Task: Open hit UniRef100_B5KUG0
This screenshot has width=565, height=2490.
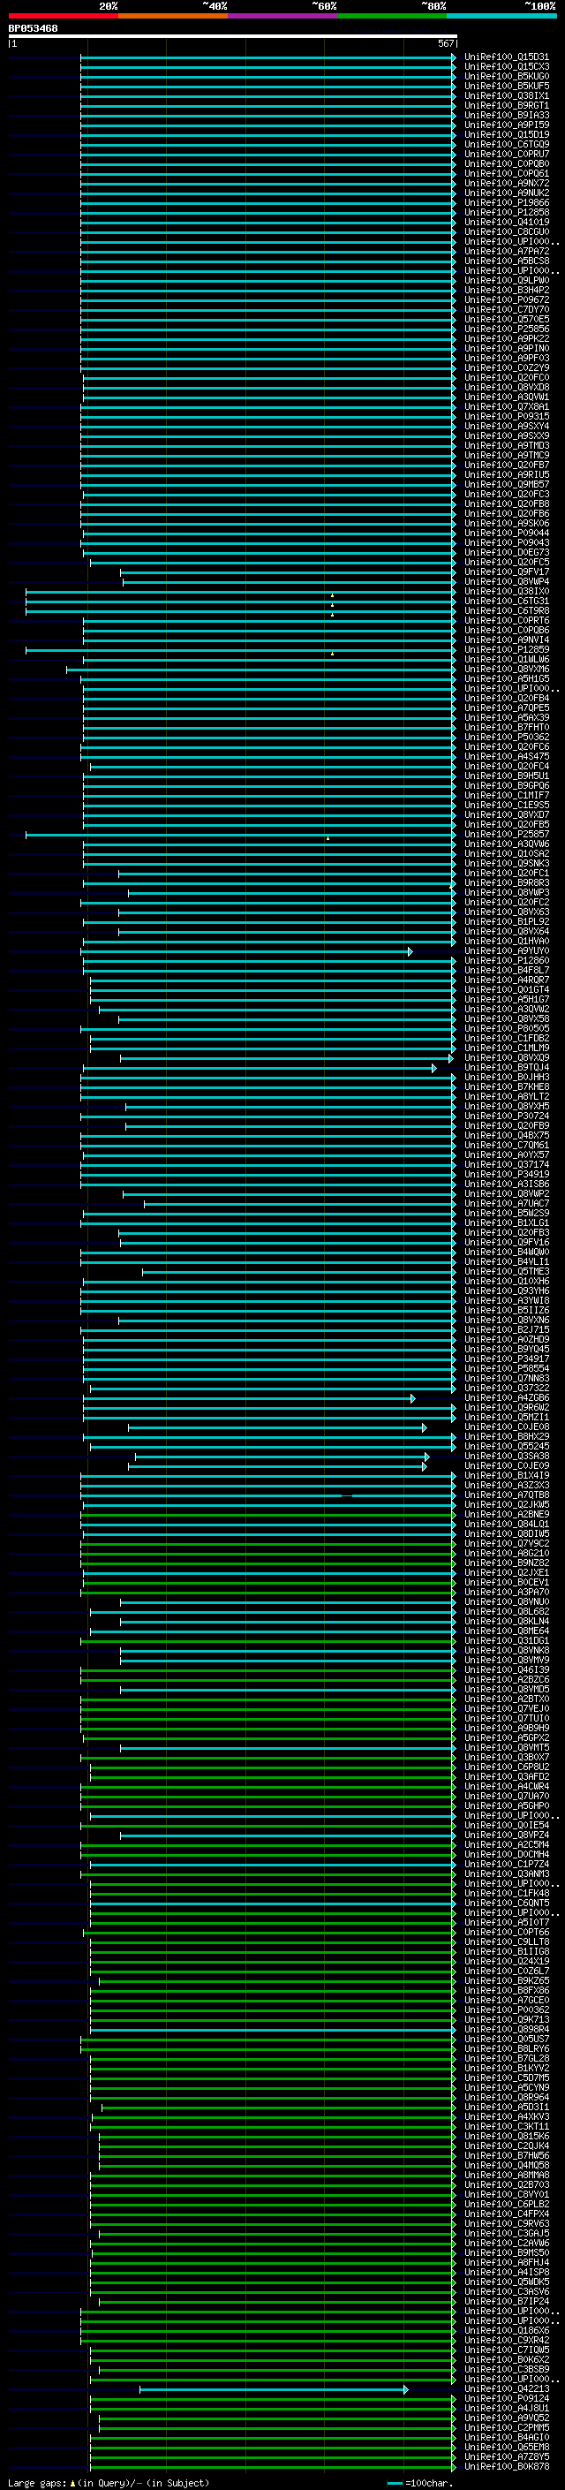Action: [x=506, y=76]
